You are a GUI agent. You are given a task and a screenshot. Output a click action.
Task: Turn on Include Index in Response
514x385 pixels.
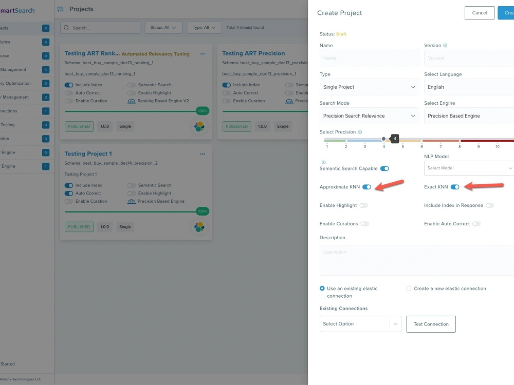[x=490, y=205]
